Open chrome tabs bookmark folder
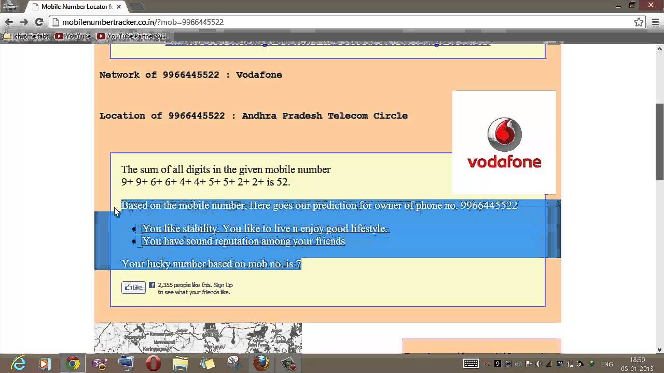Viewport: 664px width, 373px height. (27, 36)
